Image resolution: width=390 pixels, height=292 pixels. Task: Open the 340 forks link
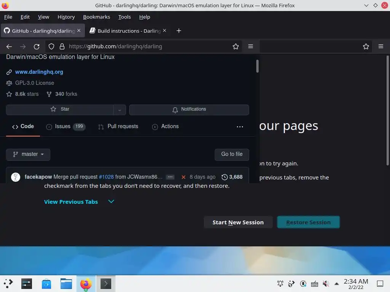coord(62,94)
